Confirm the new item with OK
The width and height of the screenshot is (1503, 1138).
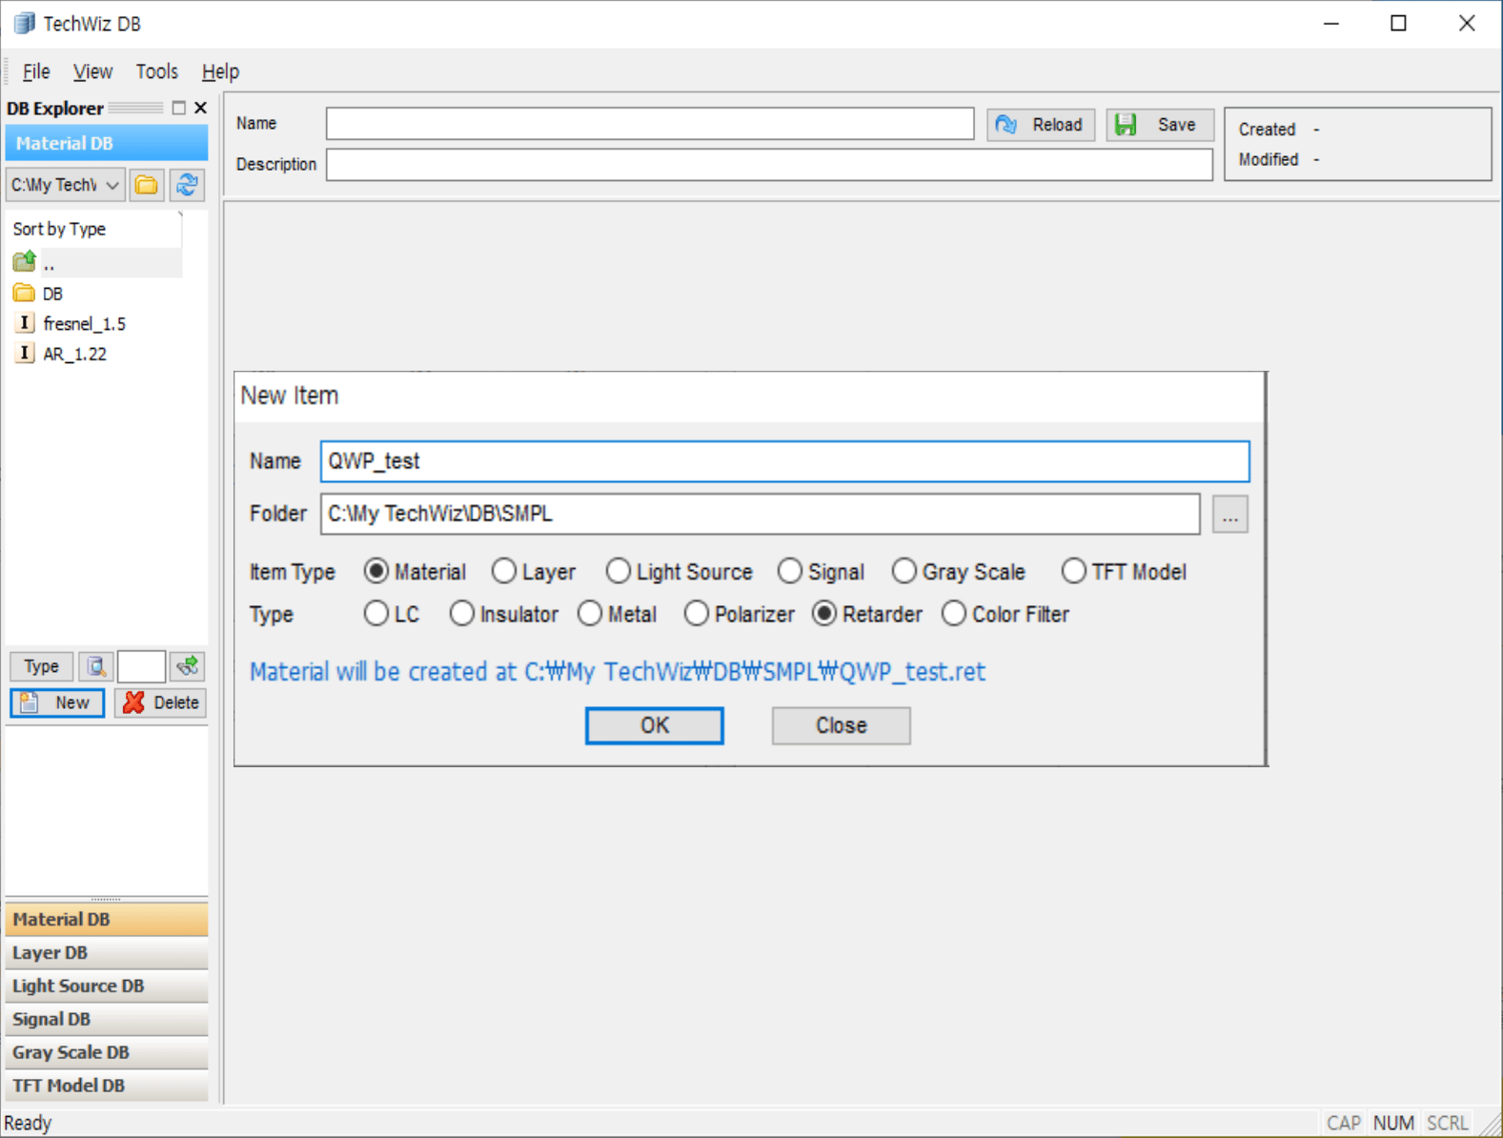654,725
